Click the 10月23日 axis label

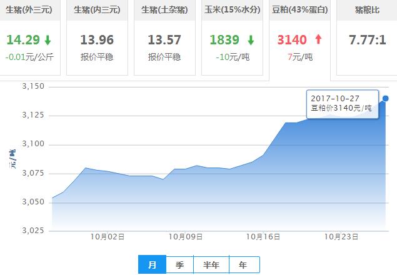tap(341, 237)
